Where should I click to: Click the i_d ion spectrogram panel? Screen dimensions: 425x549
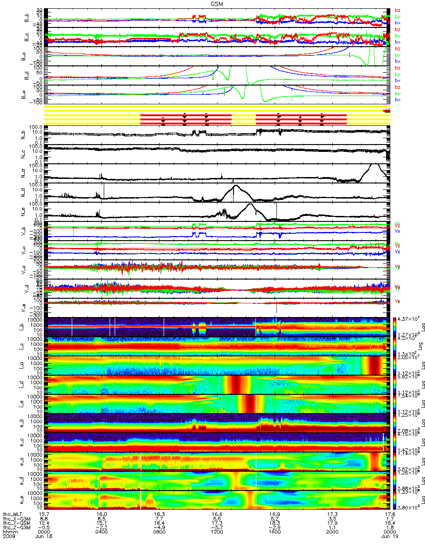tap(217, 385)
